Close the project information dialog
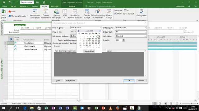199x111 pixels. point(146,23)
